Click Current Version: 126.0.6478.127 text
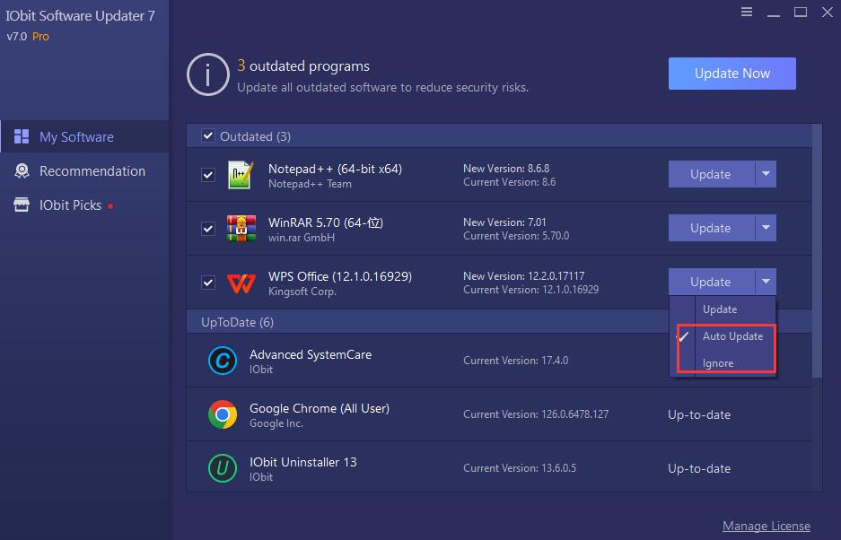841x540 pixels. pyautogui.click(x=536, y=414)
